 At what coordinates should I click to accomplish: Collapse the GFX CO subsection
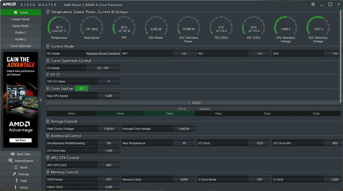point(48,74)
